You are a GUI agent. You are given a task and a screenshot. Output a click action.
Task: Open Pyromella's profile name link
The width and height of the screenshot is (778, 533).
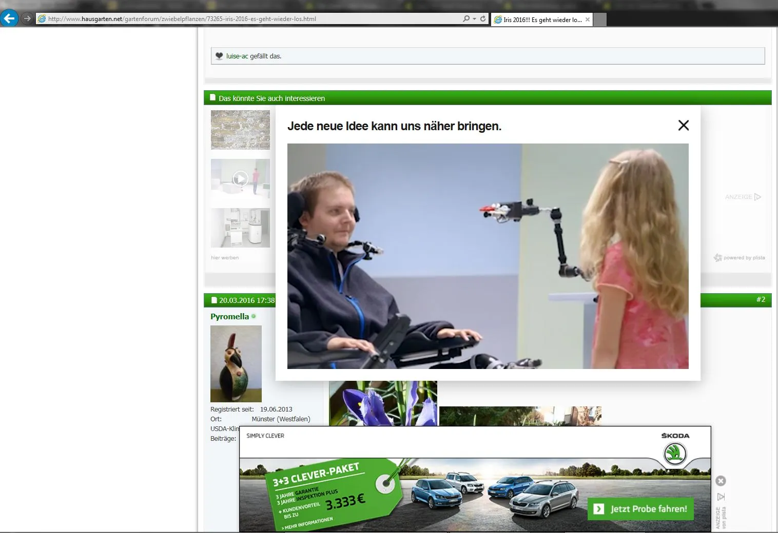[229, 317]
